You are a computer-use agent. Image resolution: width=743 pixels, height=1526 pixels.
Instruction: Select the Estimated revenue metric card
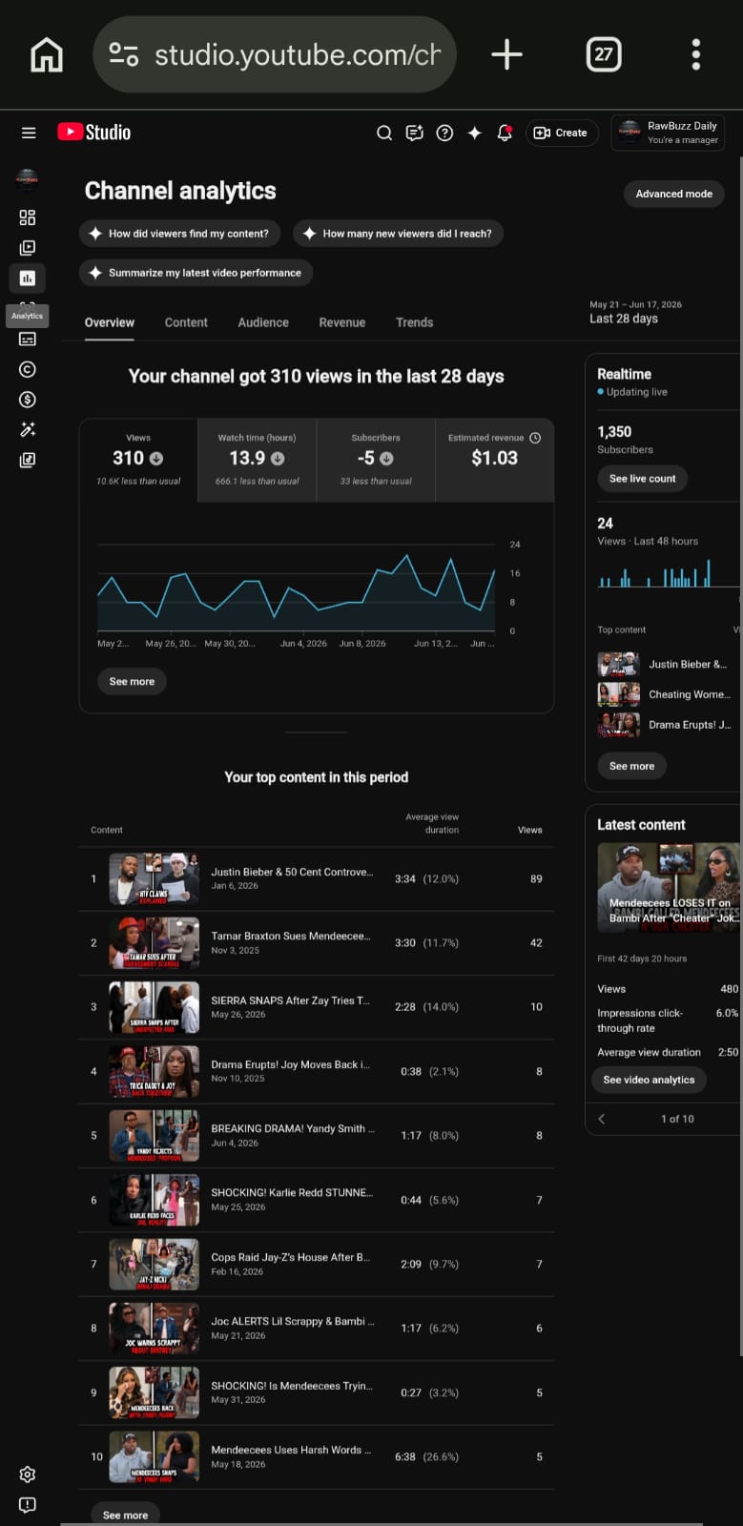pyautogui.click(x=494, y=460)
